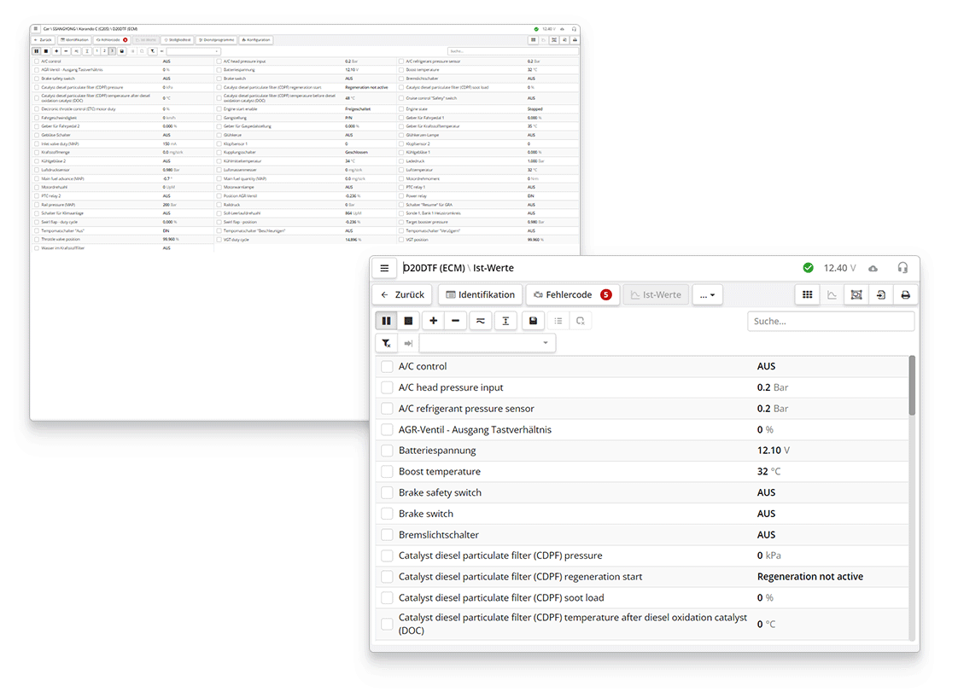Click the Suche search field

pos(830,322)
